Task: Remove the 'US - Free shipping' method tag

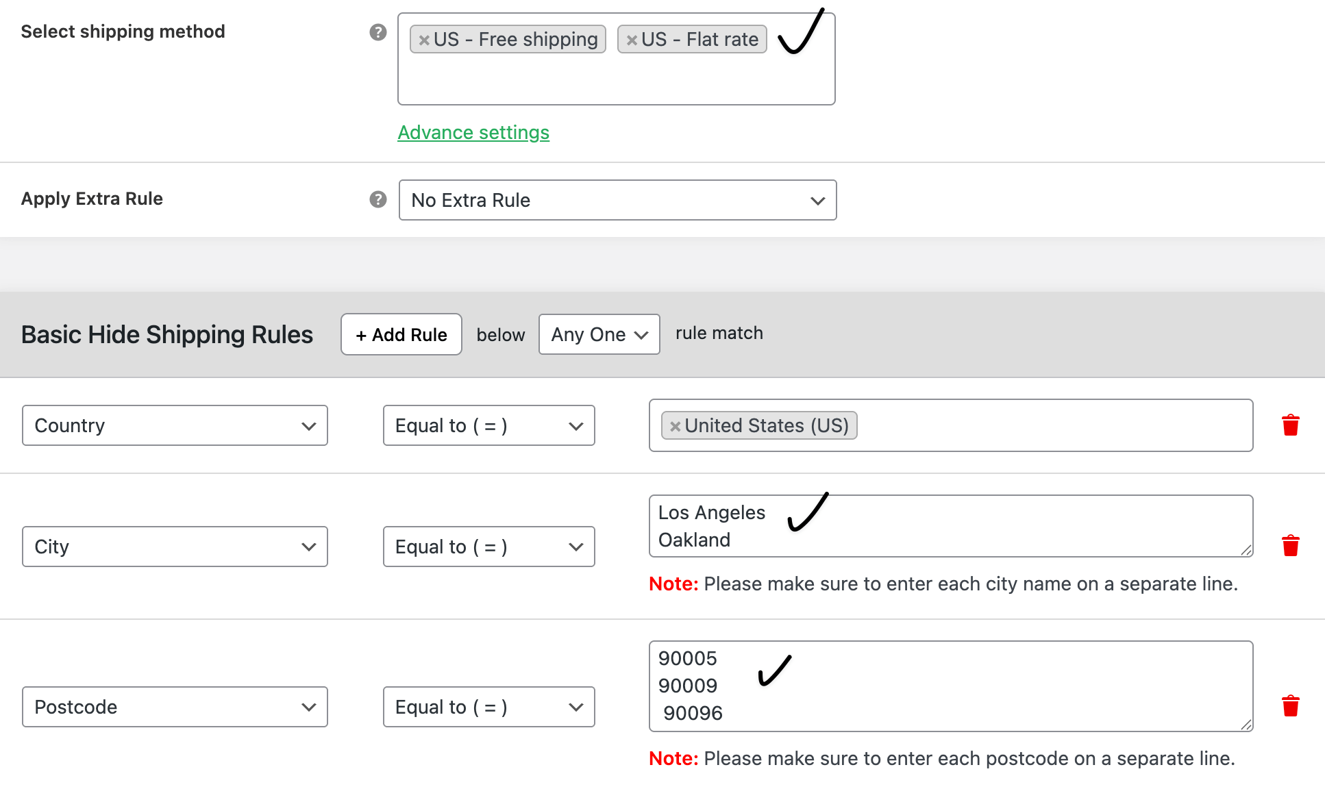Action: click(424, 39)
